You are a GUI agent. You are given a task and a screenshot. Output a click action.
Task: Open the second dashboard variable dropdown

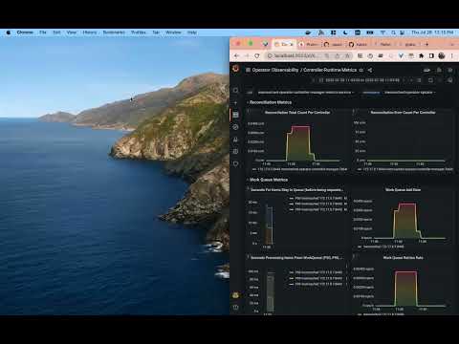point(409,93)
